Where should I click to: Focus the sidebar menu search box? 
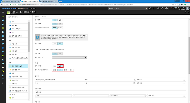19,17
